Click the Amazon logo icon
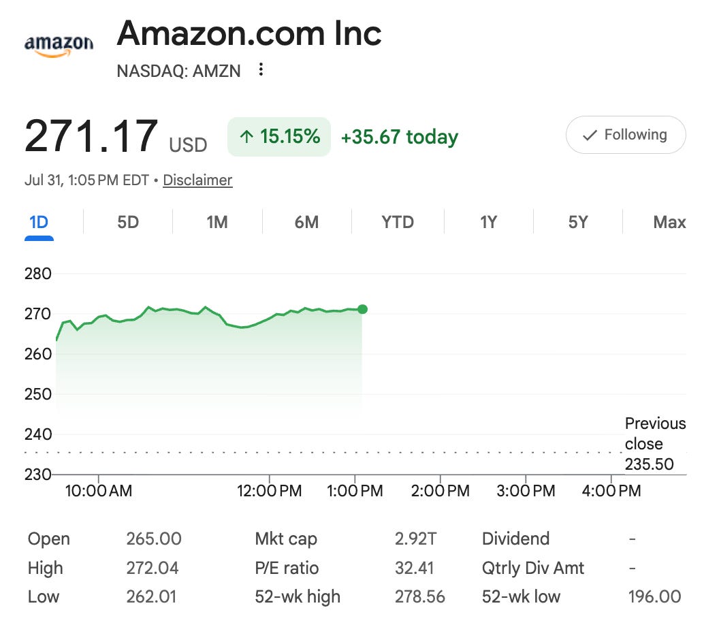Viewport: 704px width, 625px height. pos(59,46)
